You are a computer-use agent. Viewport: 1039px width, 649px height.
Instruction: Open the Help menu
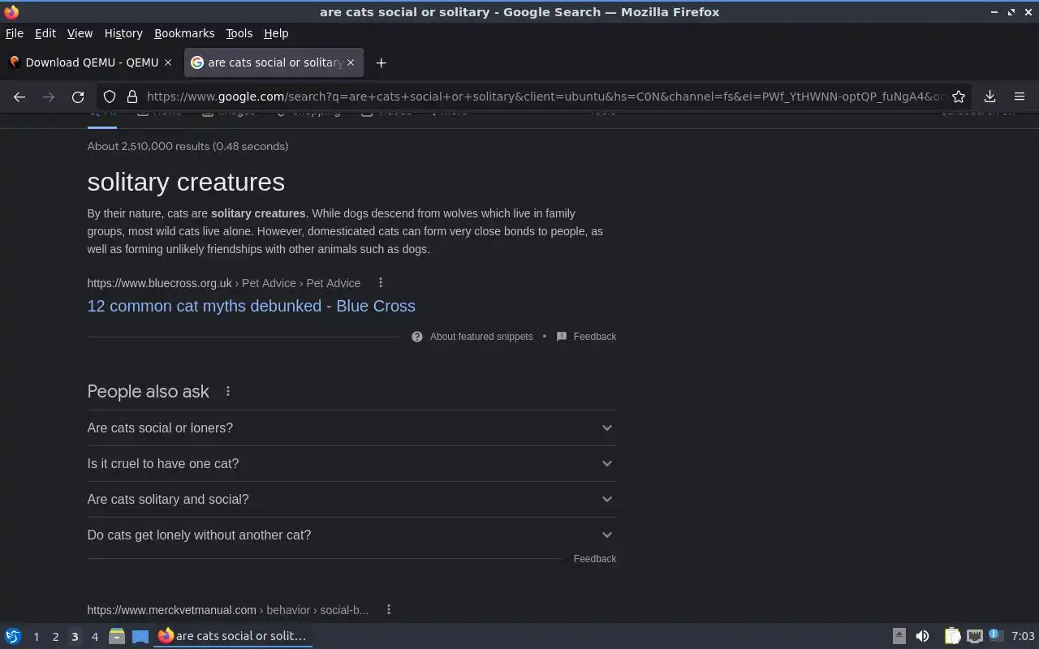click(x=276, y=33)
